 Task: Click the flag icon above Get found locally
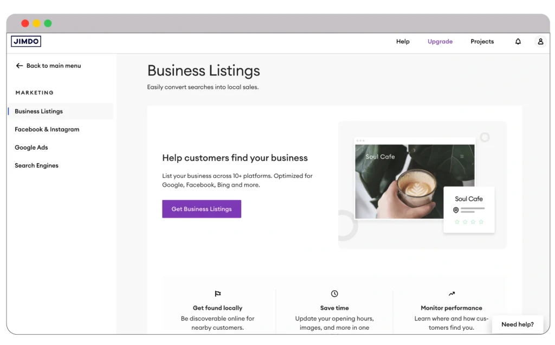coord(218,294)
